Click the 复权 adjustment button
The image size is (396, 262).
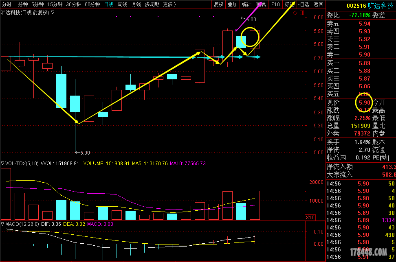(x=218, y=4)
